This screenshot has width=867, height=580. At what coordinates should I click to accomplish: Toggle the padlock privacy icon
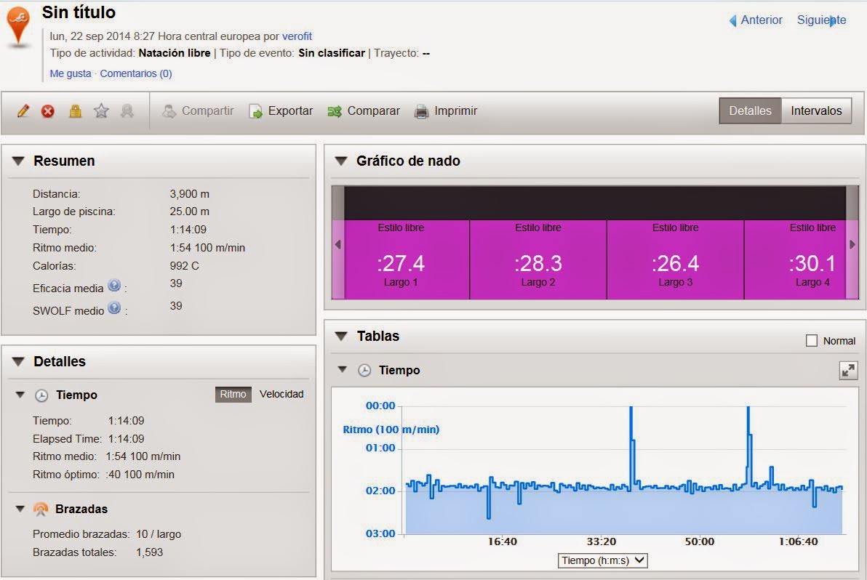tap(75, 111)
